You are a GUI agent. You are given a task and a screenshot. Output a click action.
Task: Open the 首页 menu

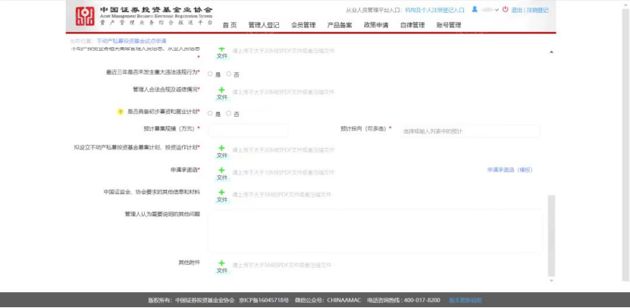tap(230, 25)
